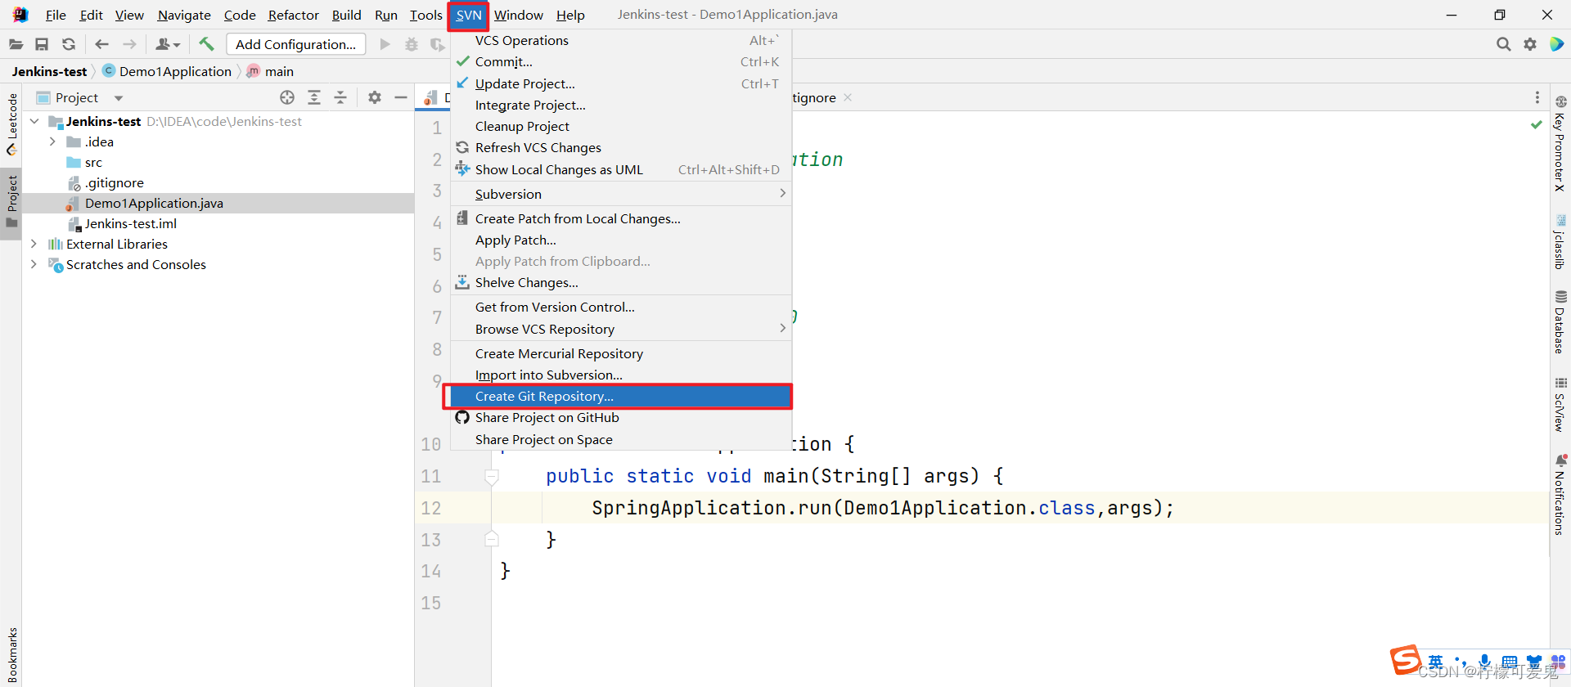Click the Collapse All icon in Project panel
The image size is (1571, 687).
coord(340,97)
